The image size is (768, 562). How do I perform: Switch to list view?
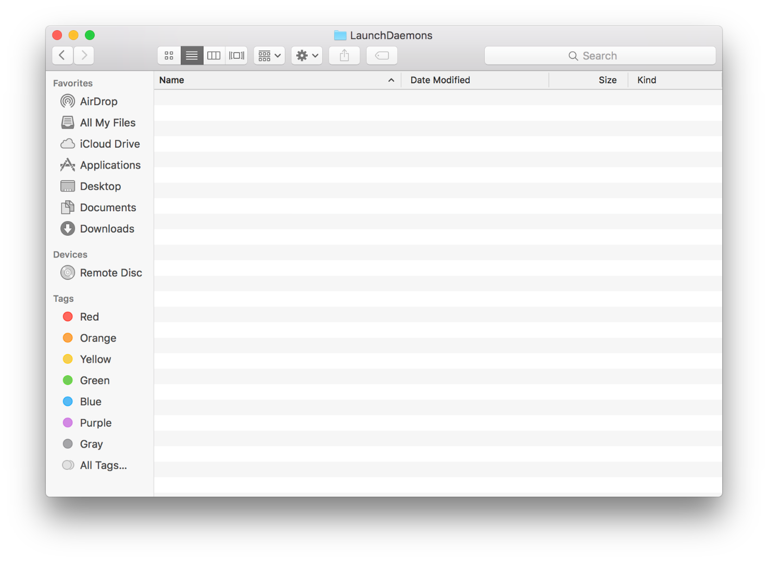tap(192, 56)
